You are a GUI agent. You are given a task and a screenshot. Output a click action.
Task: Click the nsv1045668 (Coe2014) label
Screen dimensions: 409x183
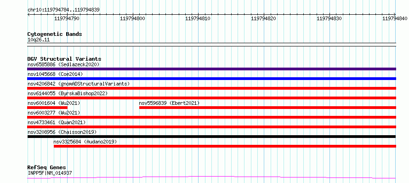click(x=55, y=74)
